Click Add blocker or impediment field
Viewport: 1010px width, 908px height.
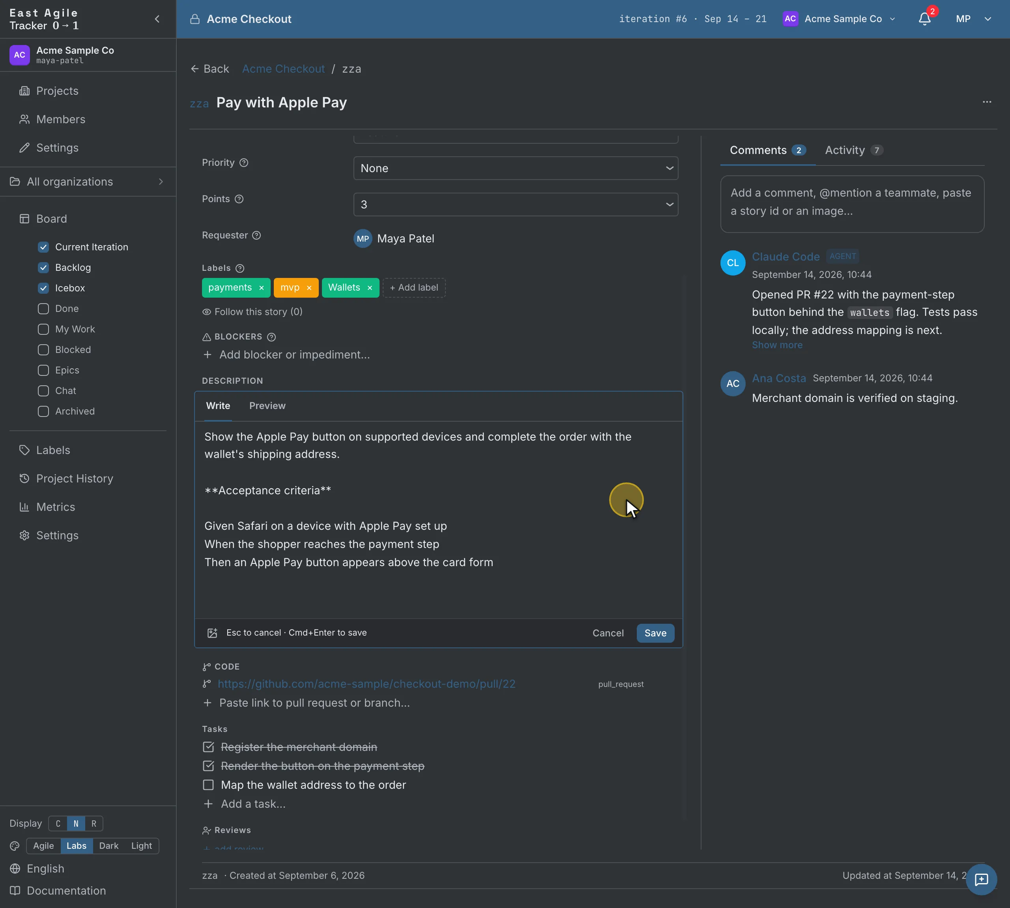coord(294,355)
